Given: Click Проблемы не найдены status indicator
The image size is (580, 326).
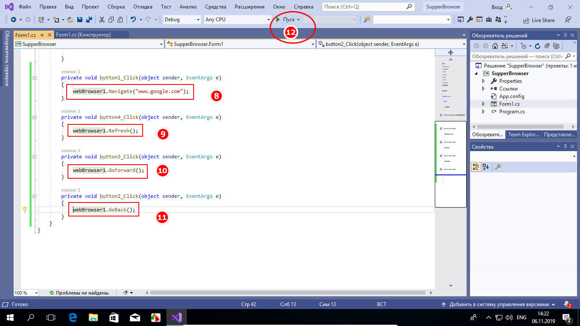Looking at the screenshot, I should tap(79, 293).
